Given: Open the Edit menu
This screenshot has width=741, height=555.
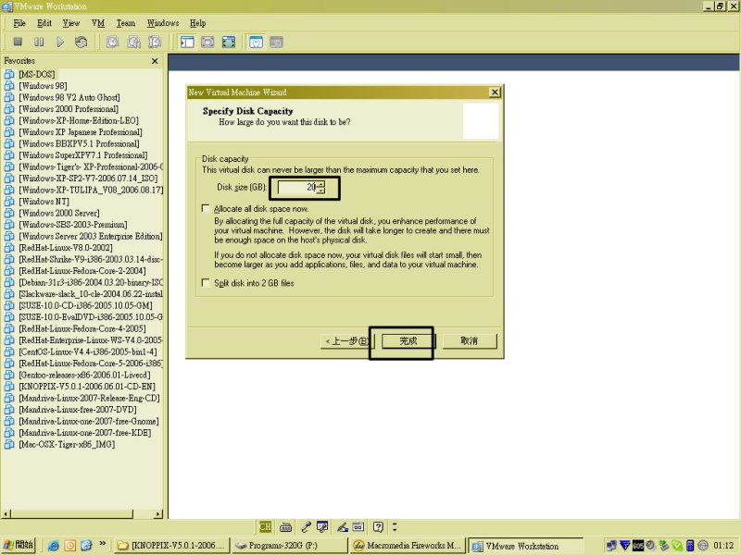Looking at the screenshot, I should (44, 22).
